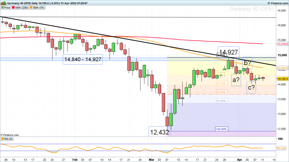Screen dimensions: 289x162
Task: Click the red SMA (200) legend swatch
Action: coord(13,7)
